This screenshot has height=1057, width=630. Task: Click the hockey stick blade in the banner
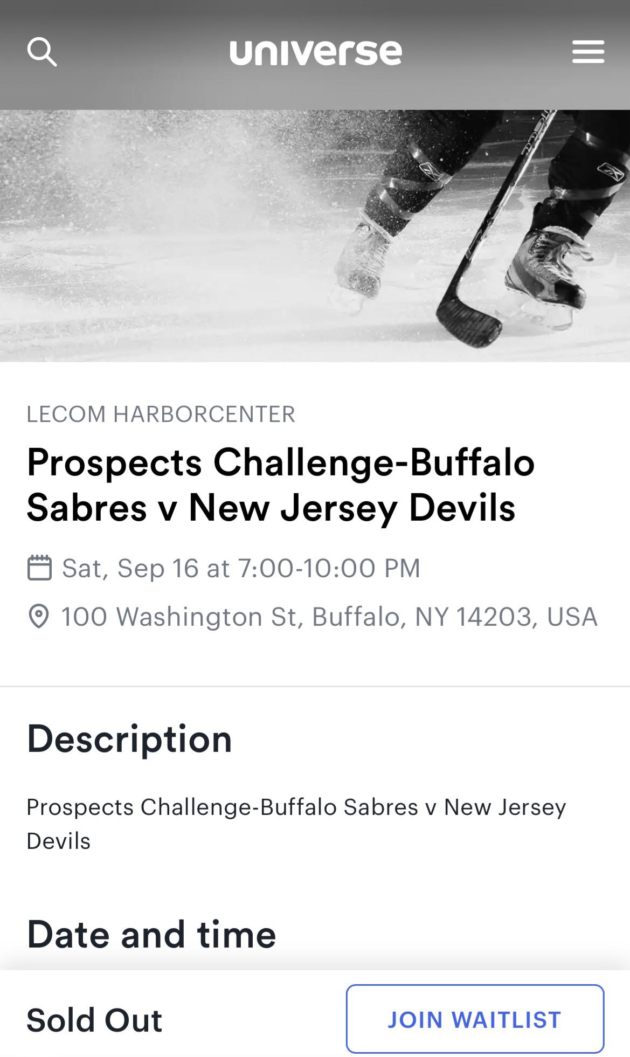(467, 321)
